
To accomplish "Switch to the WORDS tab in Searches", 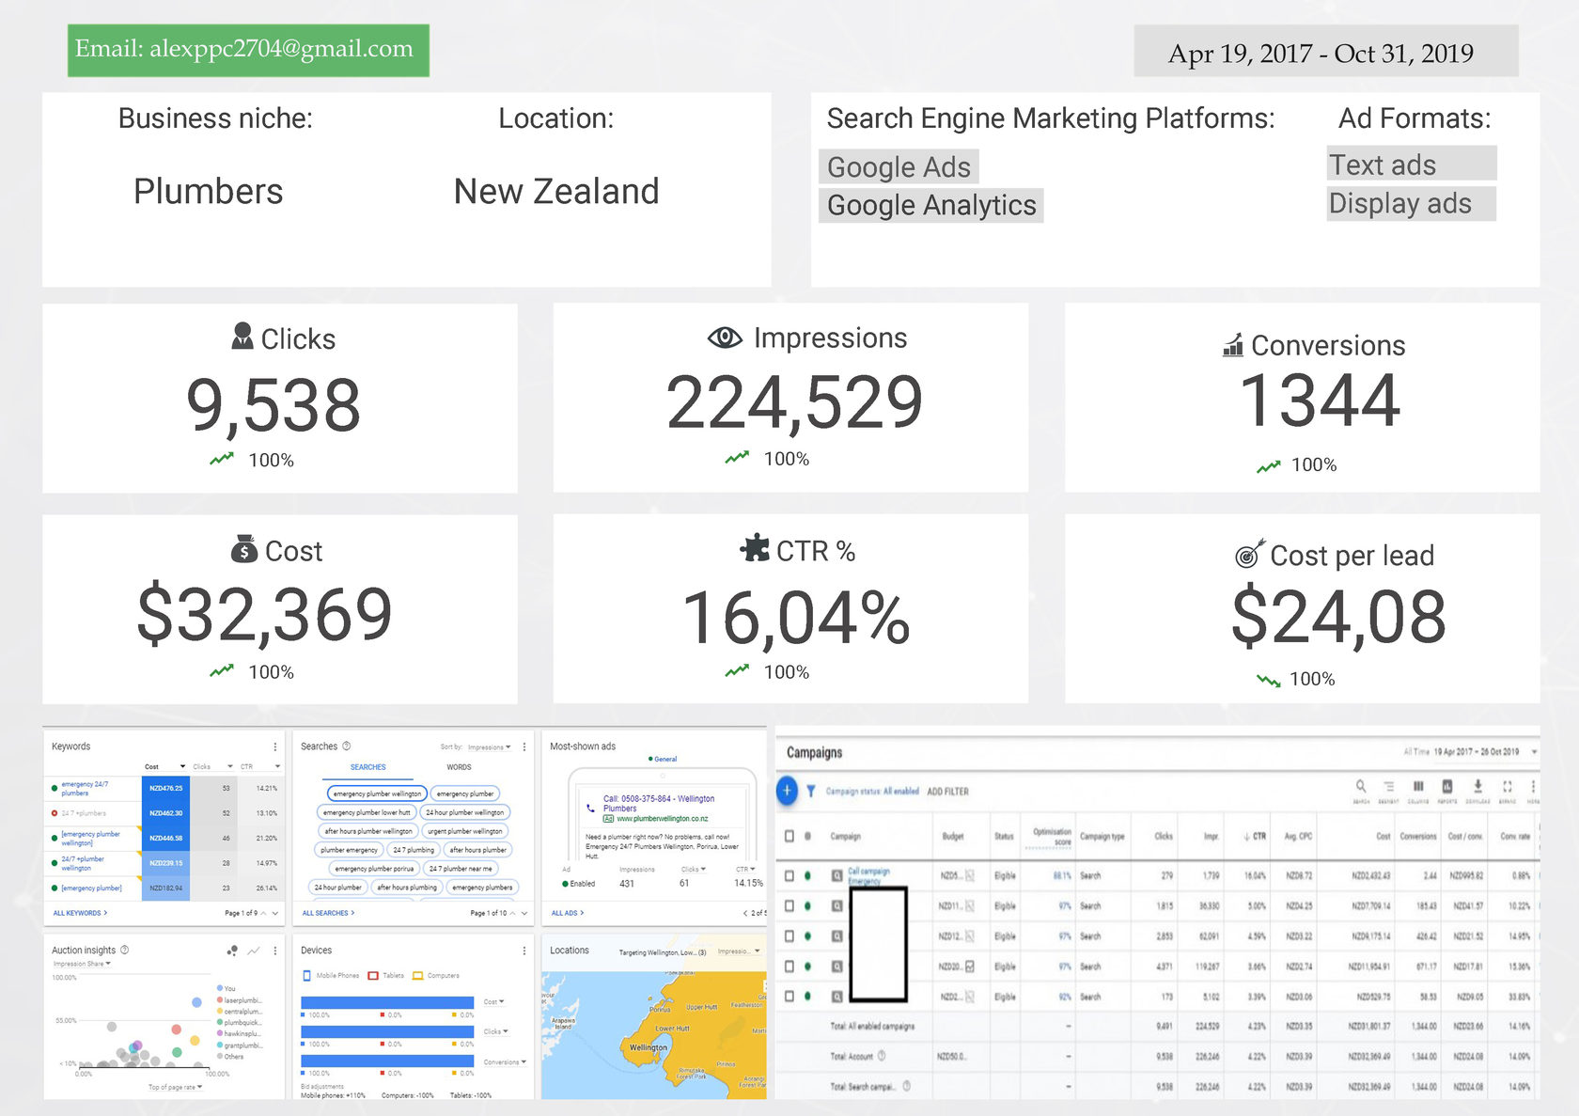I will 459,767.
